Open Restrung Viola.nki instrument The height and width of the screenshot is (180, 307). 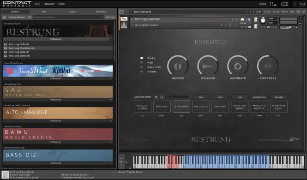tap(19, 52)
